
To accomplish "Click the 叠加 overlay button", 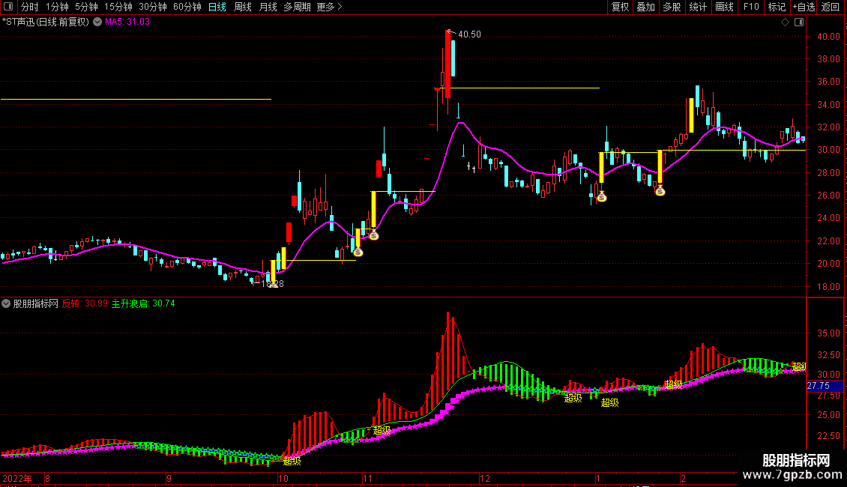I will coord(646,7).
